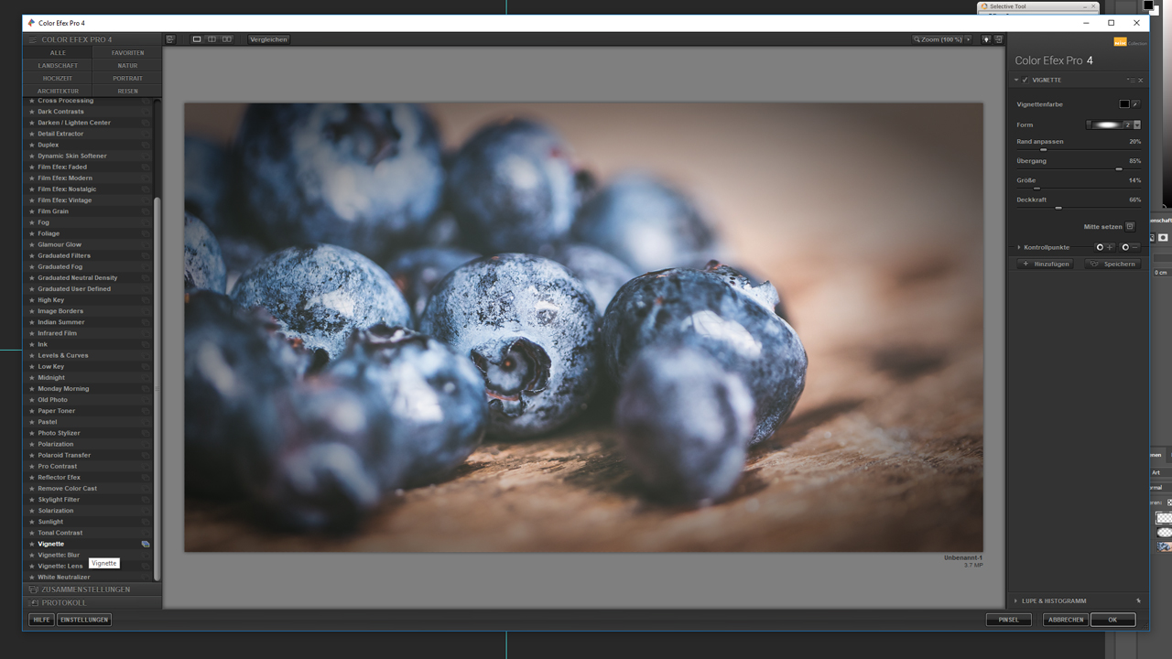This screenshot has height=659, width=1172.
Task: Click the Vergleichen compare button
Action: tap(268, 39)
